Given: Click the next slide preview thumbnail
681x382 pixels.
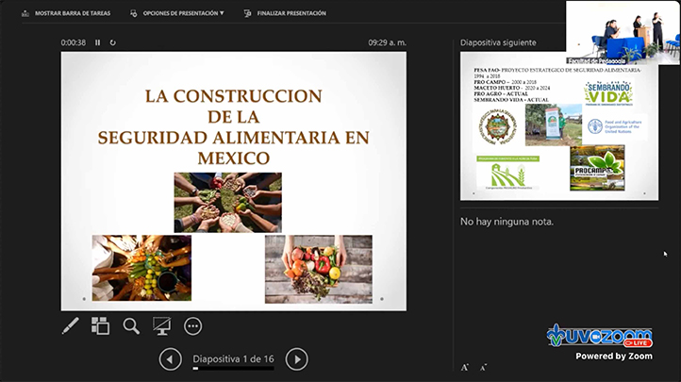Looking at the screenshot, I should click(559, 125).
